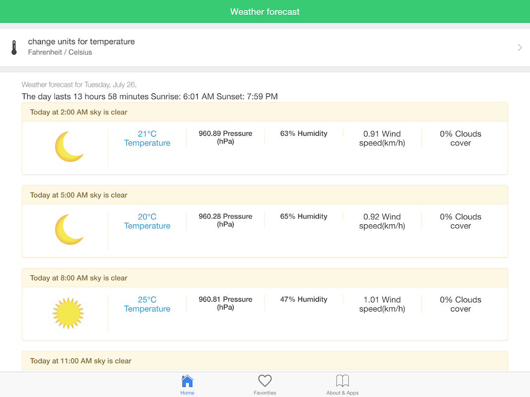Click the moon icon in 2:00 AM card
This screenshot has height=397, width=530.
tap(69, 146)
